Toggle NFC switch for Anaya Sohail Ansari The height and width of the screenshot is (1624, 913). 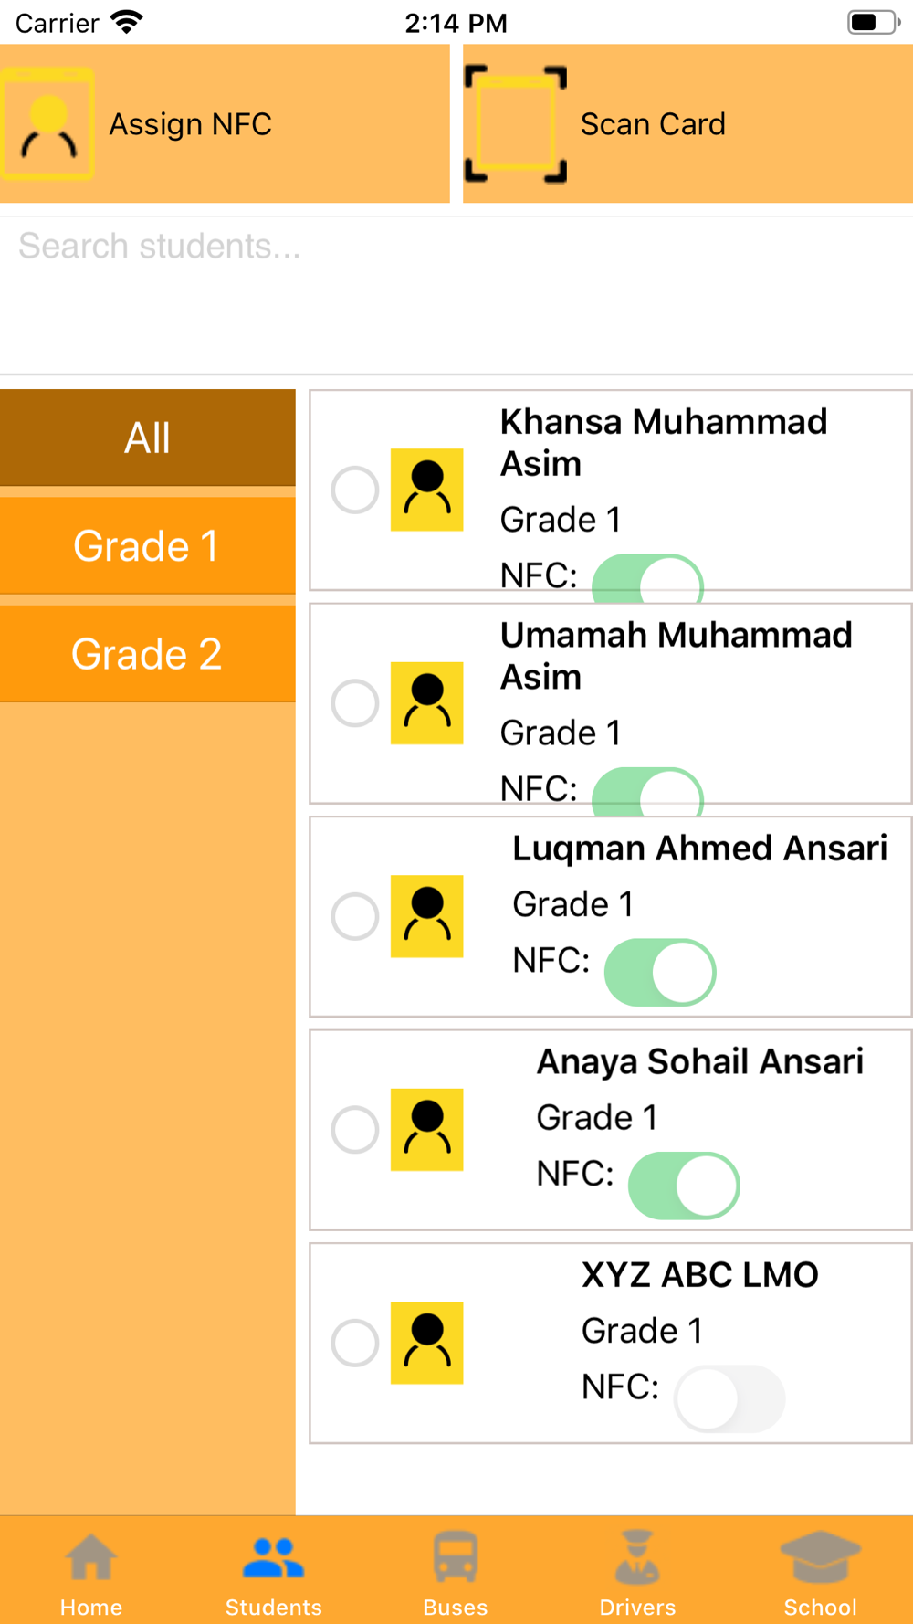click(684, 1186)
